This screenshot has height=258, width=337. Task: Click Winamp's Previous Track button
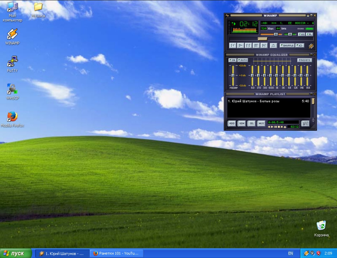point(233,45)
